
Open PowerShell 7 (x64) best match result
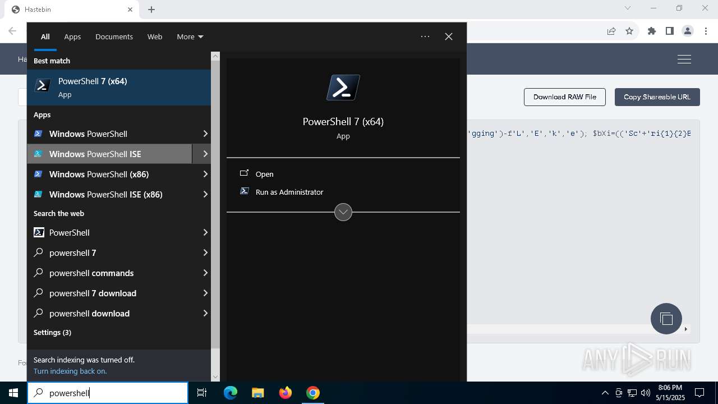click(x=119, y=88)
